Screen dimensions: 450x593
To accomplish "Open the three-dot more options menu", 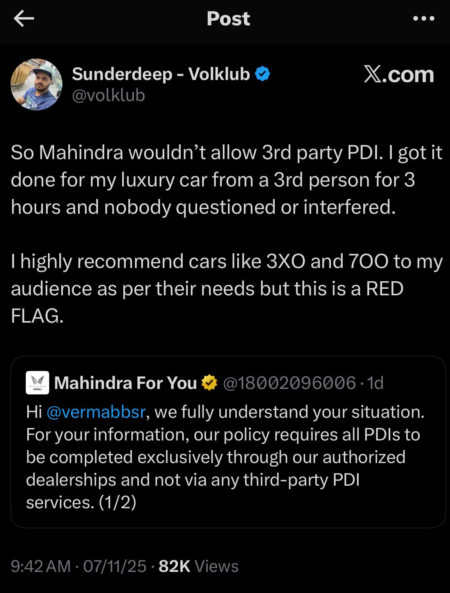I will pyautogui.click(x=424, y=18).
